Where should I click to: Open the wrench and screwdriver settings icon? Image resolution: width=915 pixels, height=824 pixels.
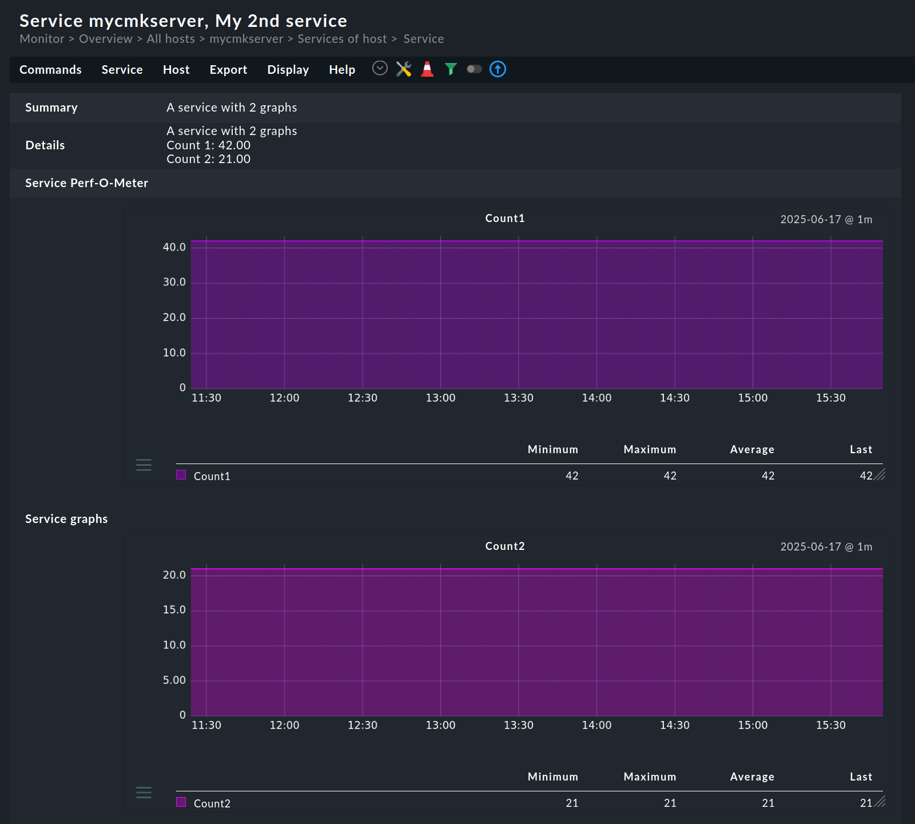tap(404, 69)
